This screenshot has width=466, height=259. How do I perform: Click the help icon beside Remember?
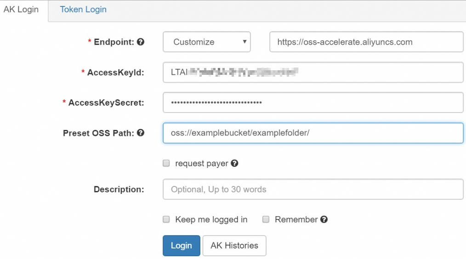pos(324,220)
